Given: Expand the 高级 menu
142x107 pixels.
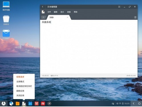Looking at the screenshot, I should [69, 12].
